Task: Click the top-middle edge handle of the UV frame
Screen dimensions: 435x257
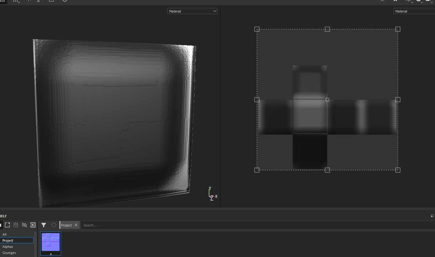Action: pyautogui.click(x=327, y=29)
